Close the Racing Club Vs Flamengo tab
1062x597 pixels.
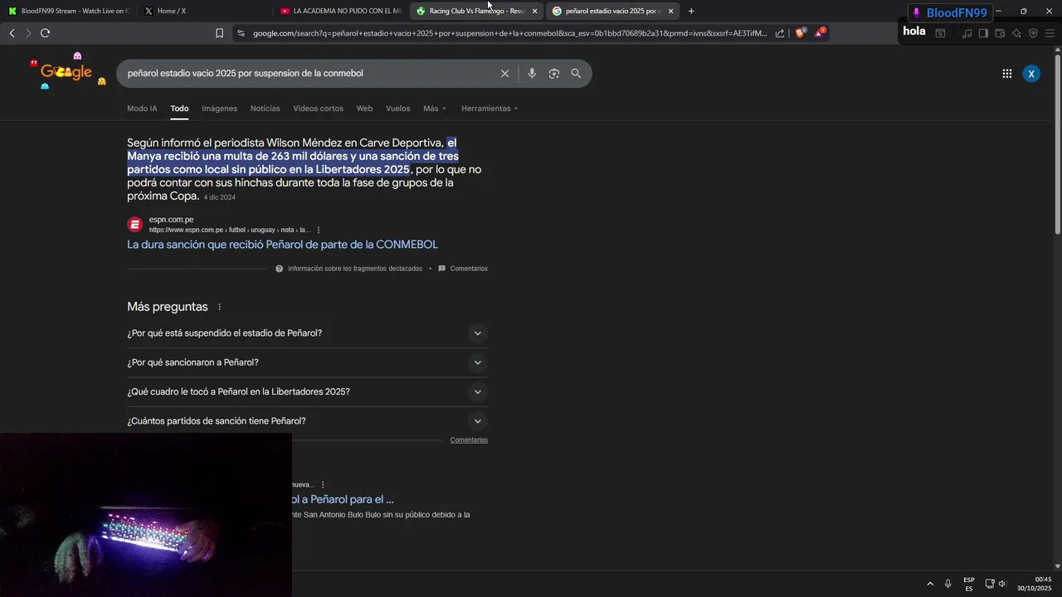534,11
